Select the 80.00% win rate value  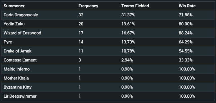pyautogui.click(x=186, y=24)
